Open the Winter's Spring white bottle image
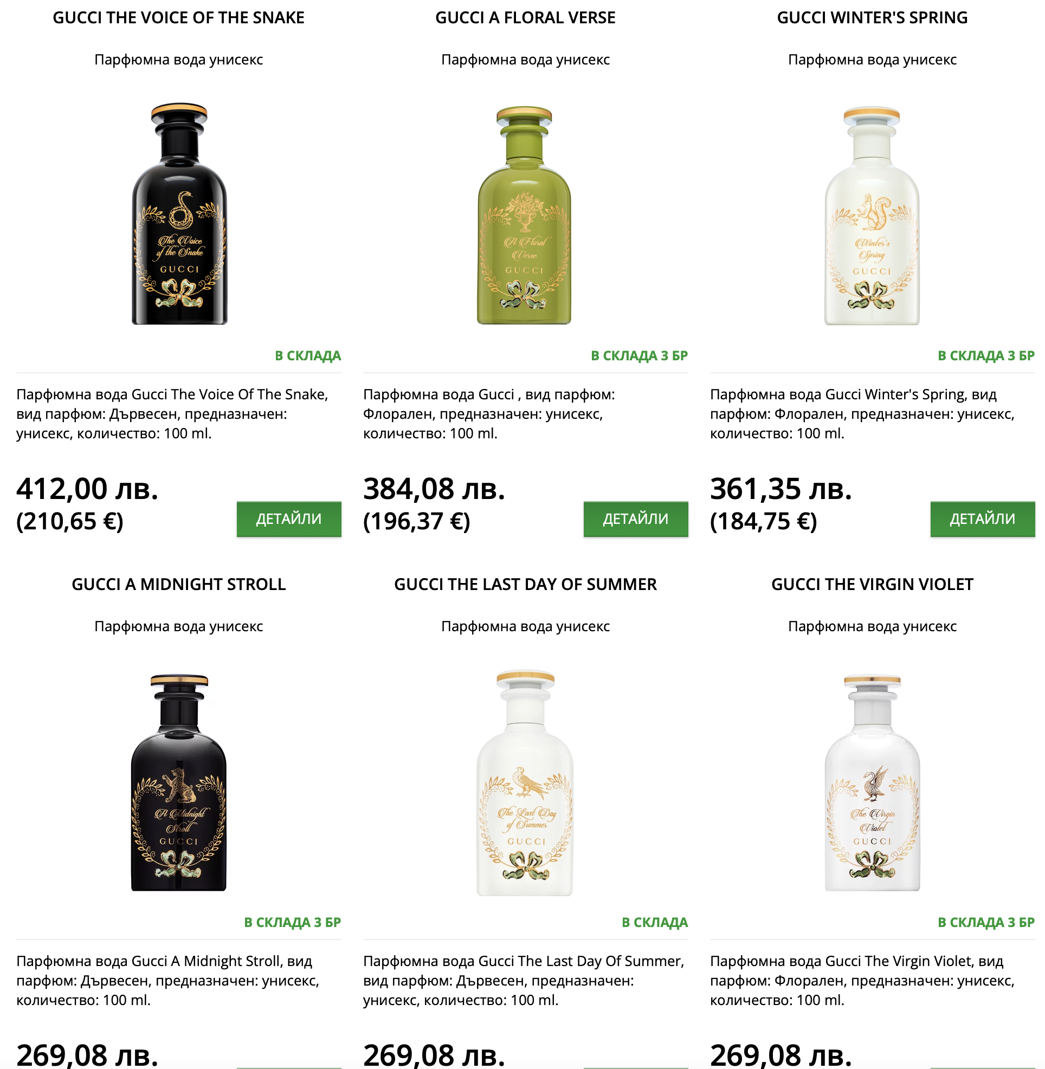Image resolution: width=1045 pixels, height=1069 pixels. [x=872, y=216]
